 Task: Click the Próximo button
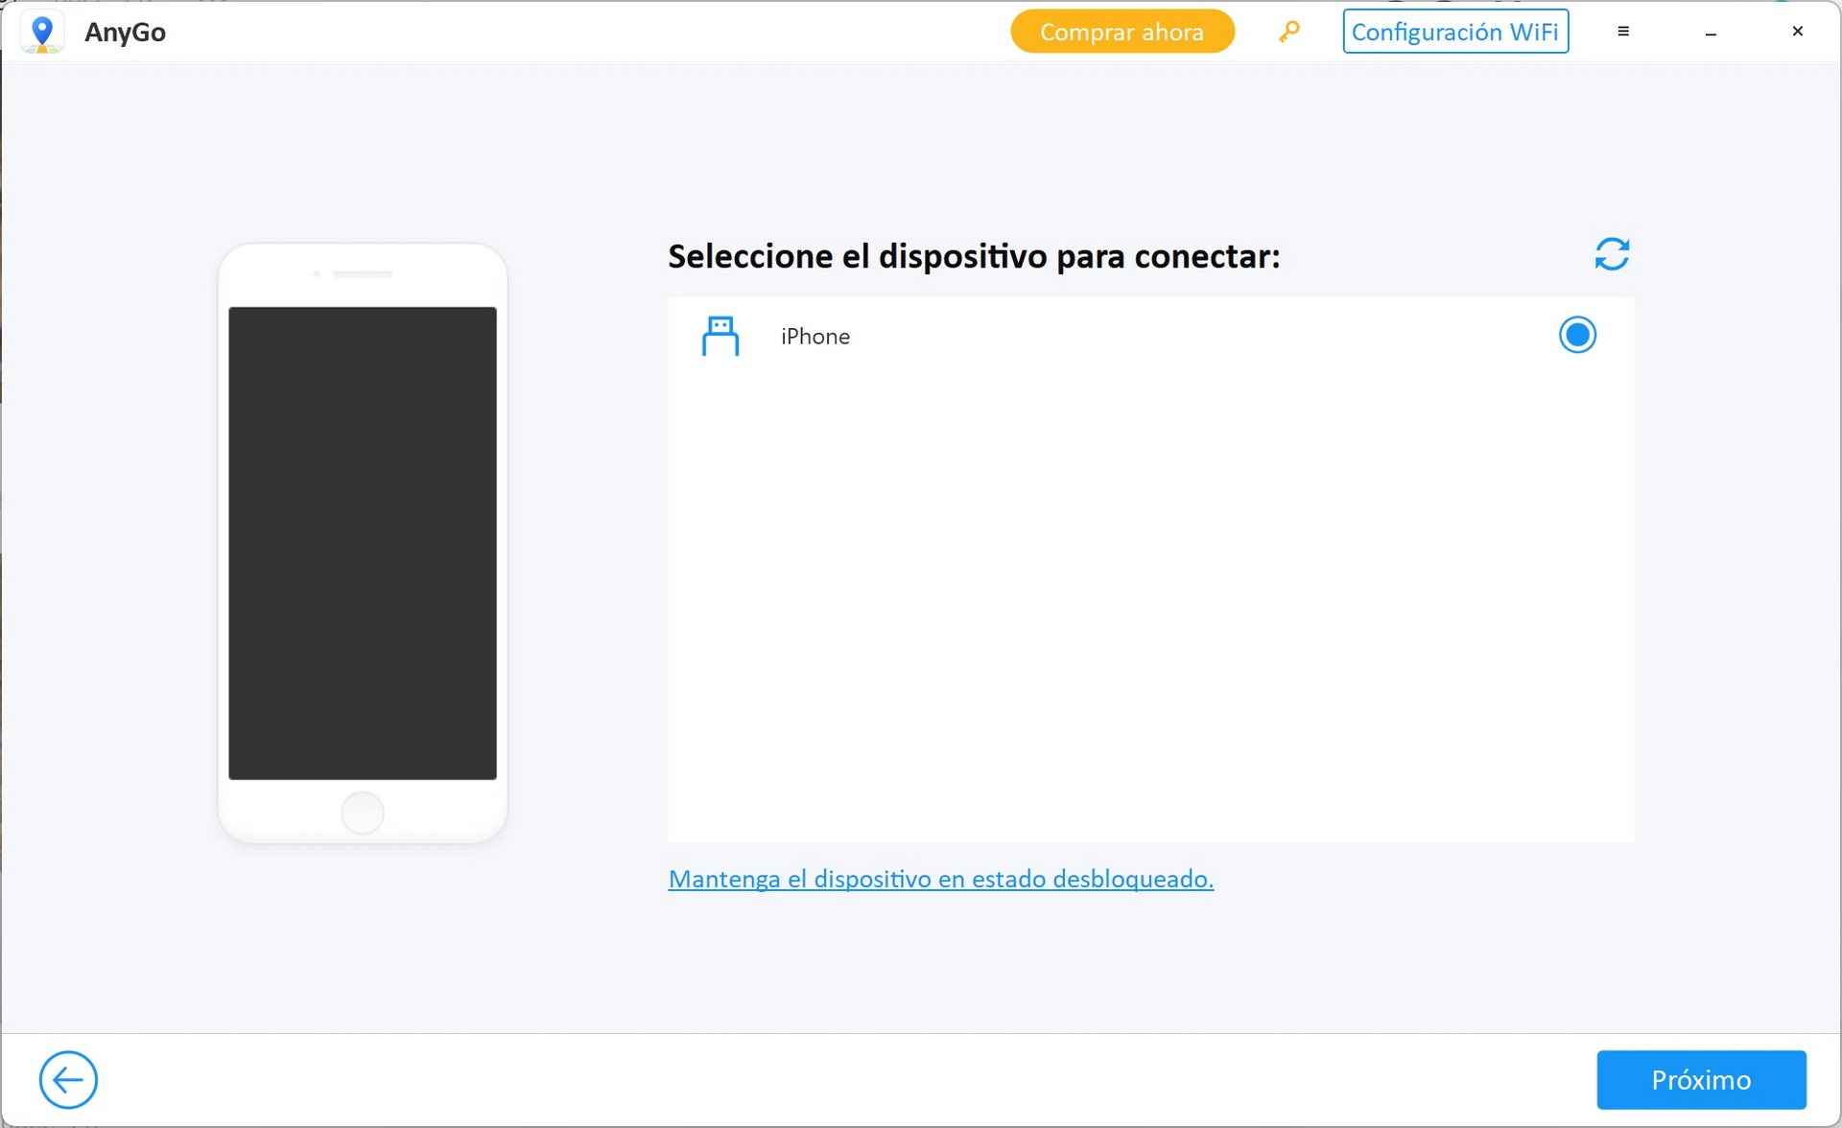(1701, 1080)
